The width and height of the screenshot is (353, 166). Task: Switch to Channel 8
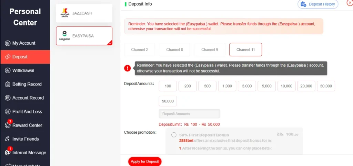click(174, 49)
